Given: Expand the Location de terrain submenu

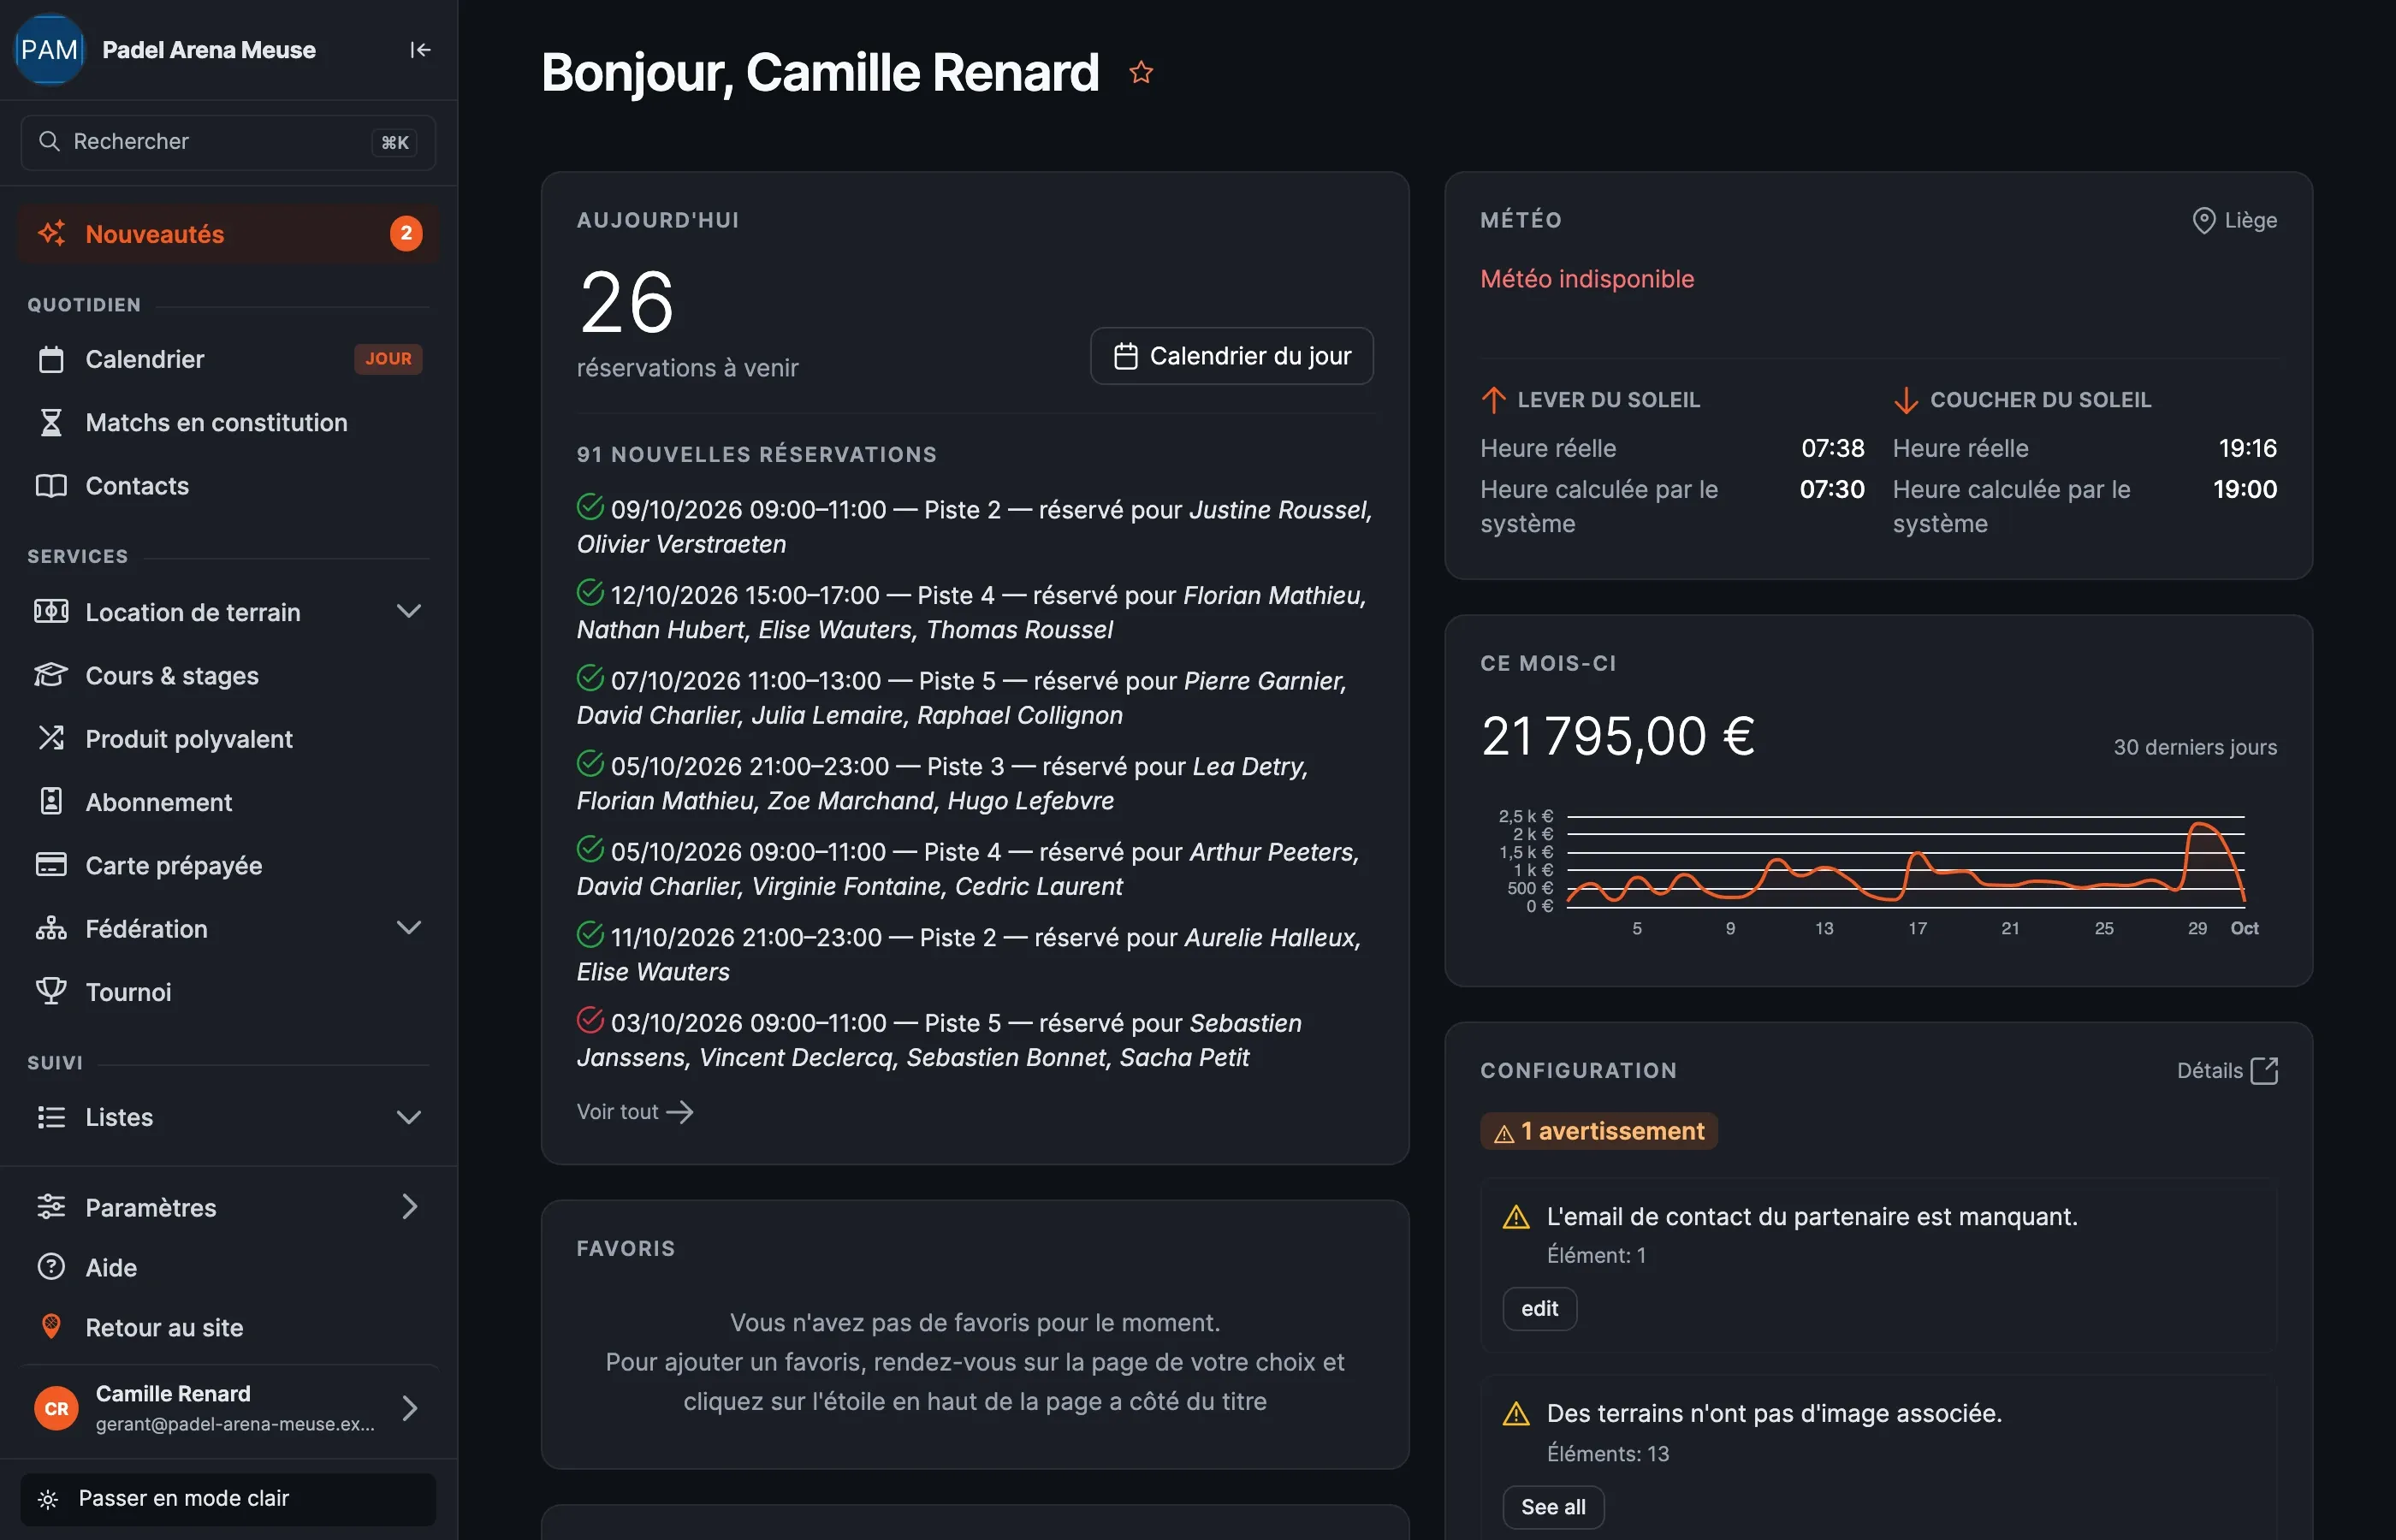Looking at the screenshot, I should (408, 611).
